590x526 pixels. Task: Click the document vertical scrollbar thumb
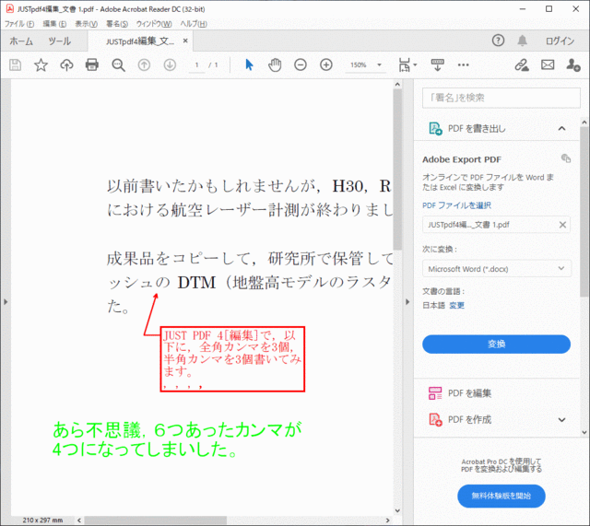(x=397, y=169)
